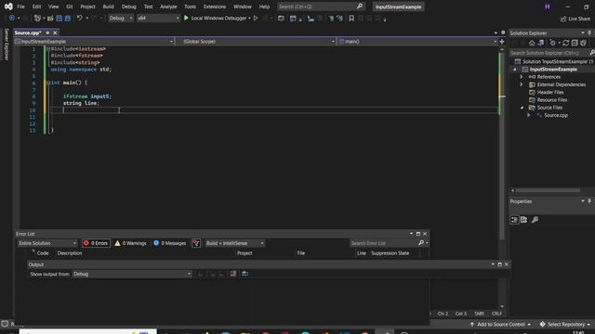Expand the References node
Viewport: 595px width, 334px height.
tap(522, 77)
